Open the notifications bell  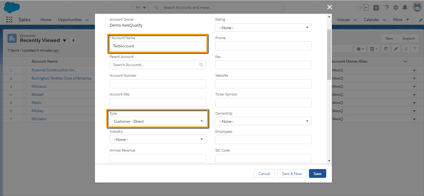click(x=405, y=8)
